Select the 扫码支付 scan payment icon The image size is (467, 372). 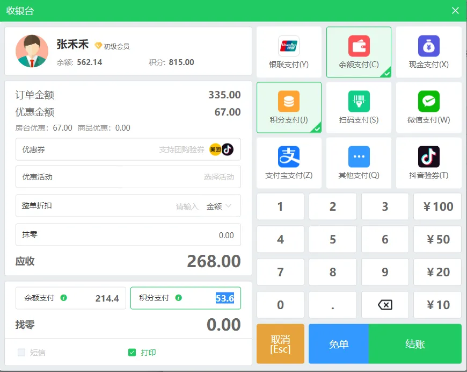tap(359, 108)
